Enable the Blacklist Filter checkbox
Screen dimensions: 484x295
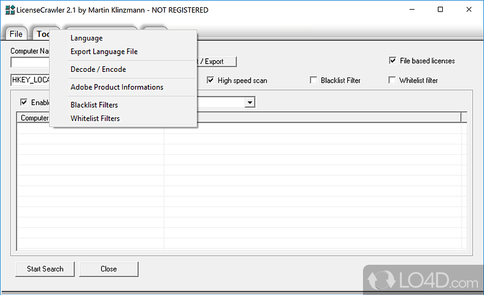313,80
